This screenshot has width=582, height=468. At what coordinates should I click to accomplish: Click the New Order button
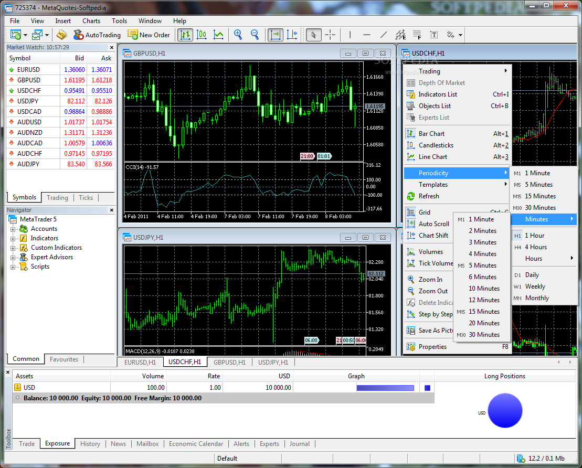[x=149, y=35]
